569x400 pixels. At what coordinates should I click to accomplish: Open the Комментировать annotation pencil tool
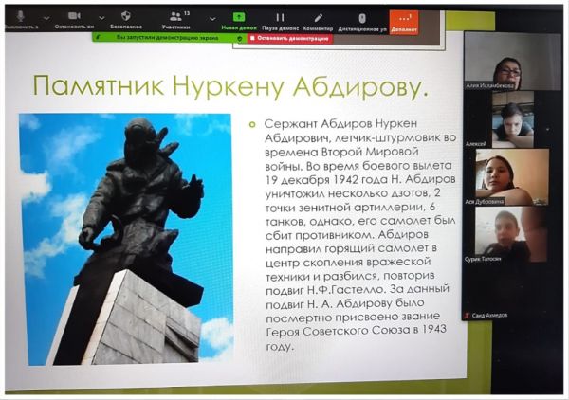click(x=318, y=20)
